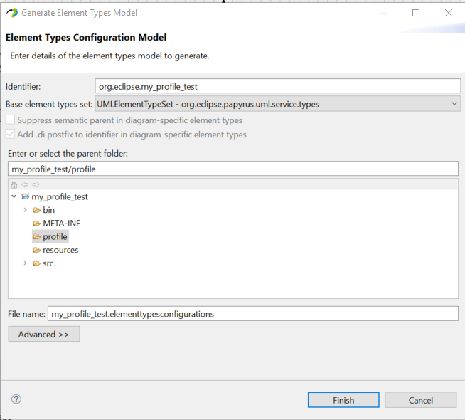This screenshot has width=465, height=420.
Task: Select the profile folder in tree
Action: click(55, 236)
